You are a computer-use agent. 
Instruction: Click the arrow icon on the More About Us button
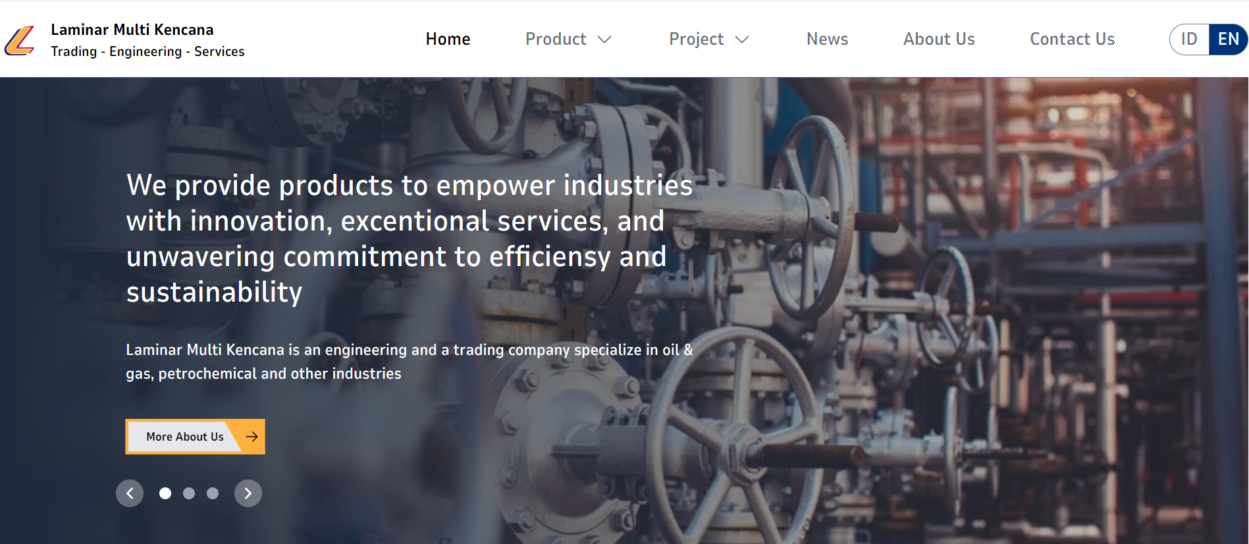click(x=252, y=437)
